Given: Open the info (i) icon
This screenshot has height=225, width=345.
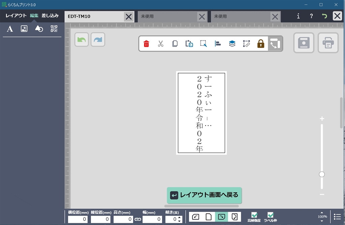Looking at the screenshot, I should (298, 16).
